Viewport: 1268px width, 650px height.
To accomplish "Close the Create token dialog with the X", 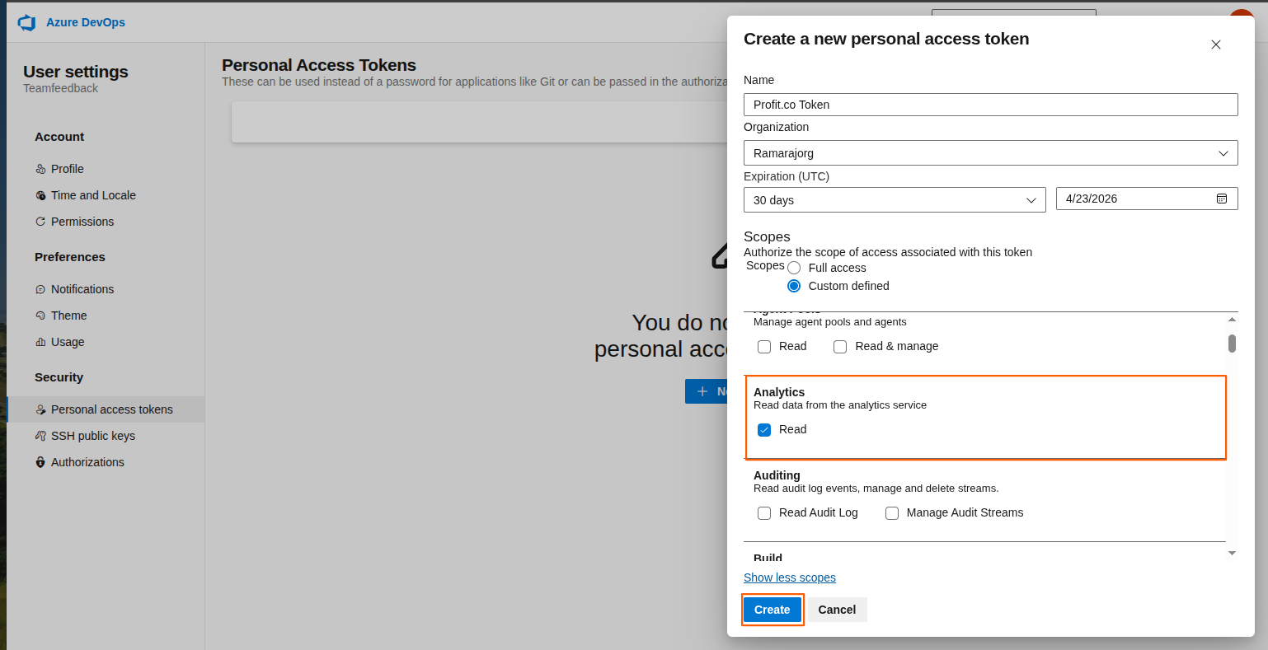I will click(x=1216, y=44).
